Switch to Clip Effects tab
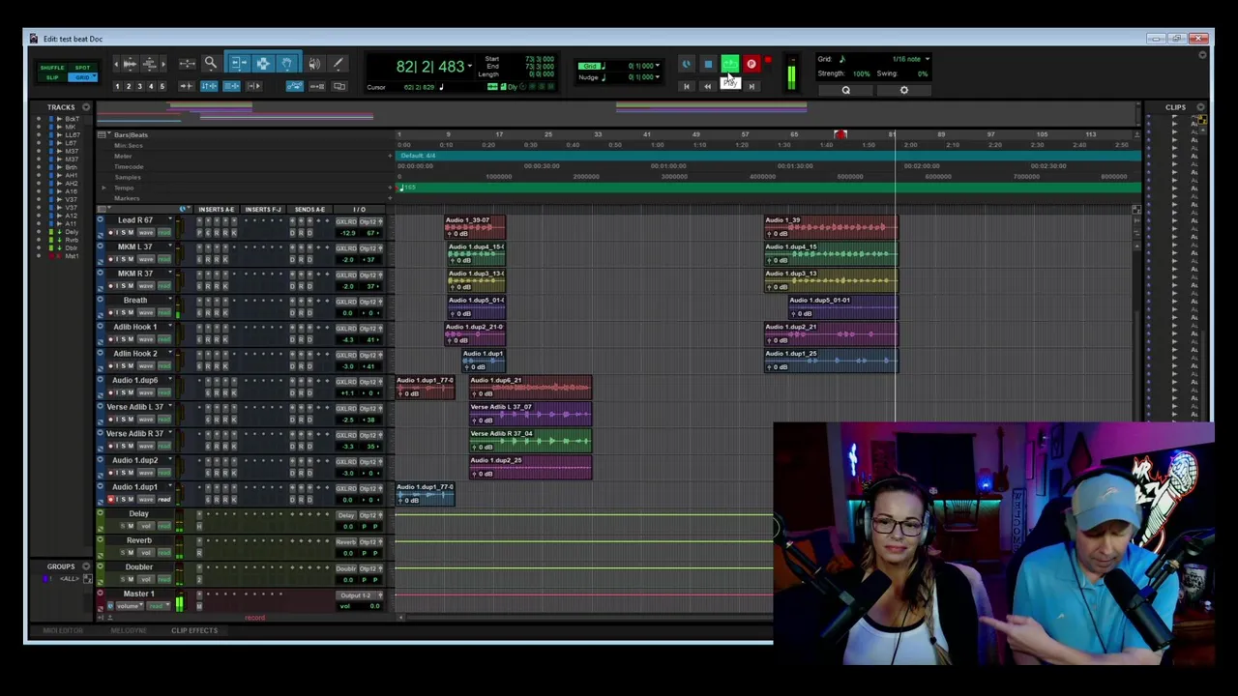The image size is (1238, 696). point(194,630)
